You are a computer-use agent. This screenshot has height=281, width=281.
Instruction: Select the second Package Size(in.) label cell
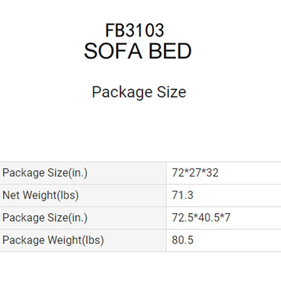point(83,218)
